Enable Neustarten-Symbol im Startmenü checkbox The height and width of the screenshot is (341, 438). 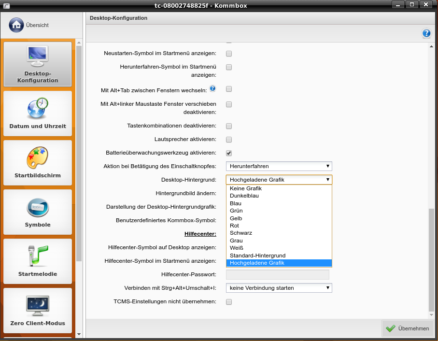[x=229, y=53]
